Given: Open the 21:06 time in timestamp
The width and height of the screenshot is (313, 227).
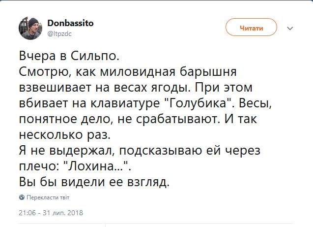Looking at the screenshot, I should coord(28,213).
